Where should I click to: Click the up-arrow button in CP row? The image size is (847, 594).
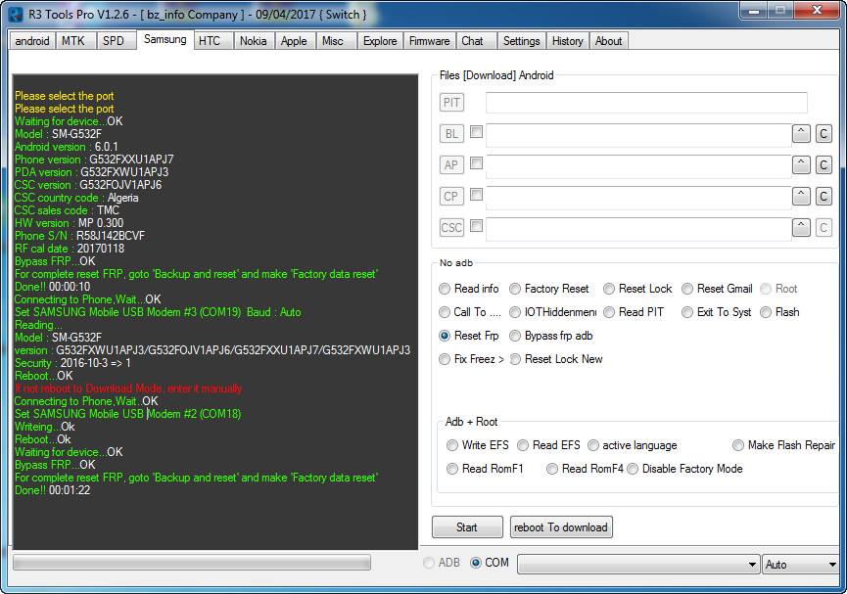pyautogui.click(x=801, y=196)
